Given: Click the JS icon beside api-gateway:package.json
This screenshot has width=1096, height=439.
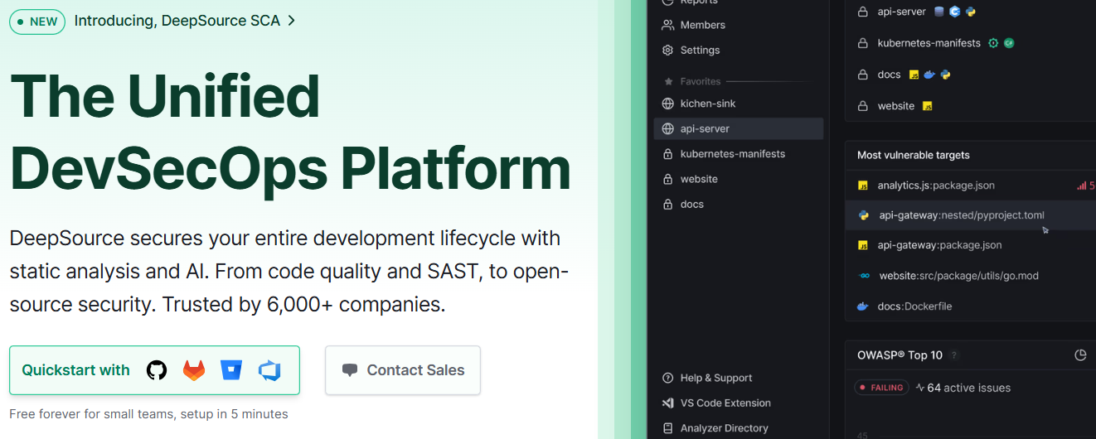Looking at the screenshot, I should point(863,245).
